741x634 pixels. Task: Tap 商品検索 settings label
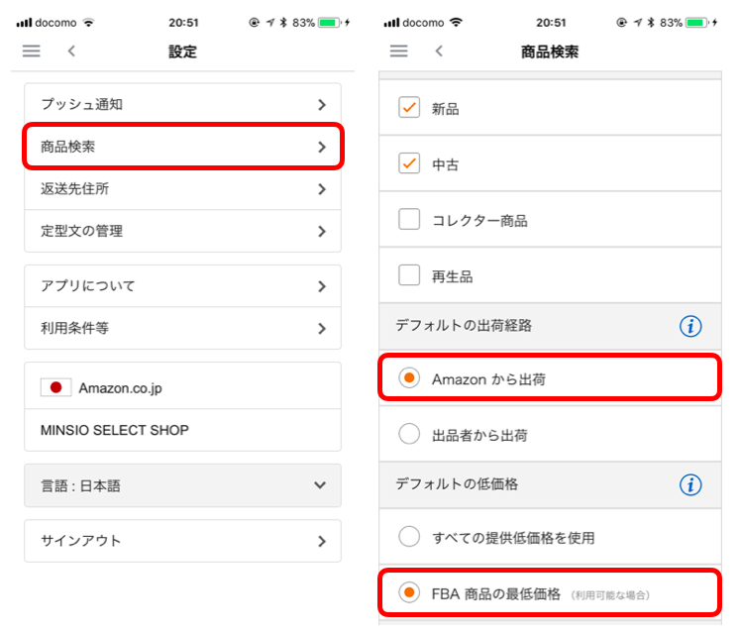pos(67,147)
